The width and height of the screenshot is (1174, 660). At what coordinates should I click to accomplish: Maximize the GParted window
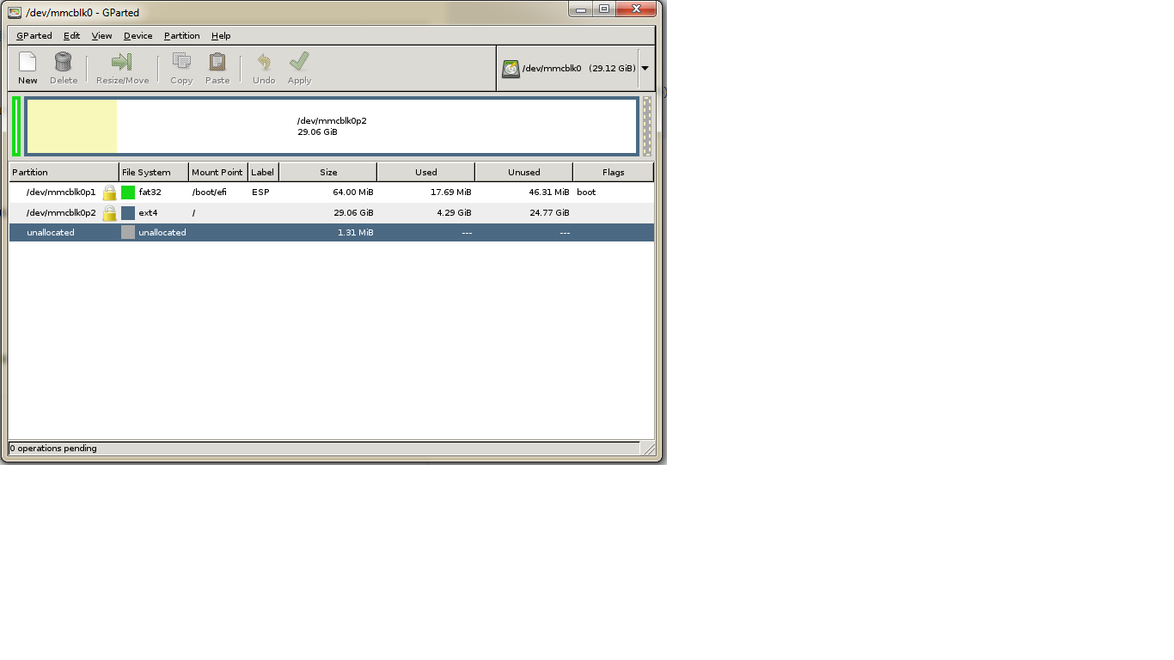[604, 9]
